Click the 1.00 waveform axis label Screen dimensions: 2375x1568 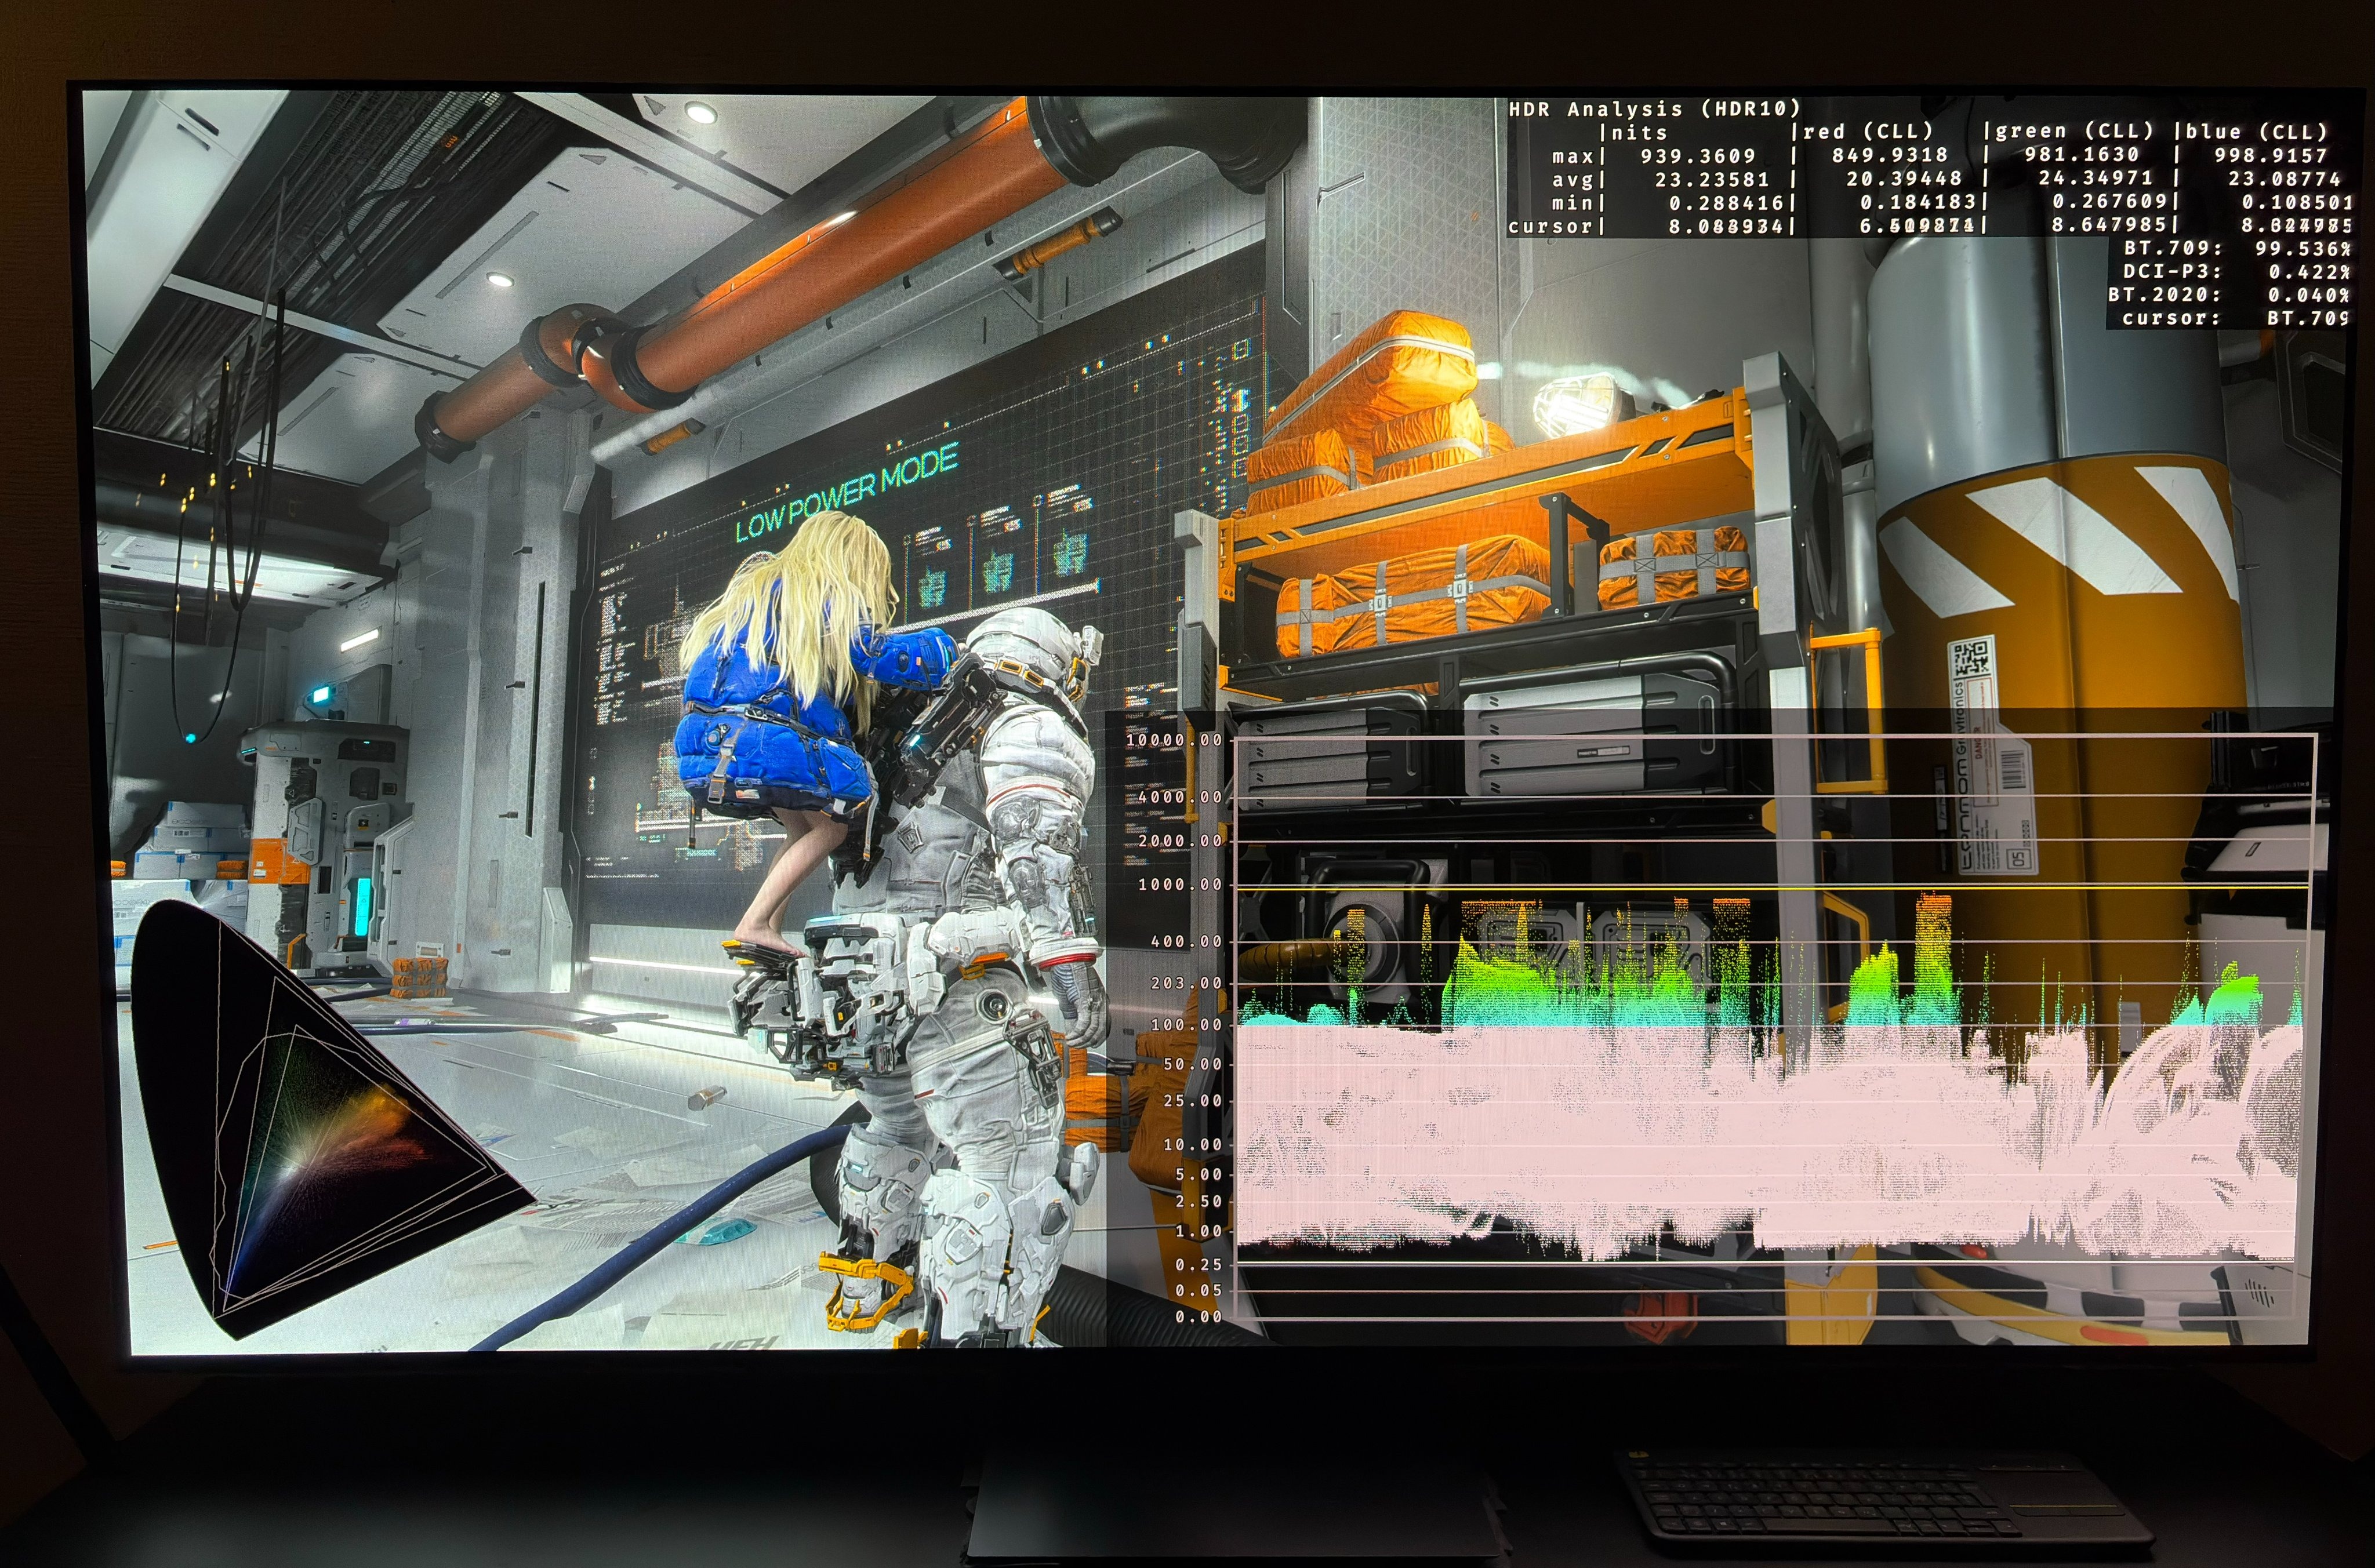pos(1200,1231)
